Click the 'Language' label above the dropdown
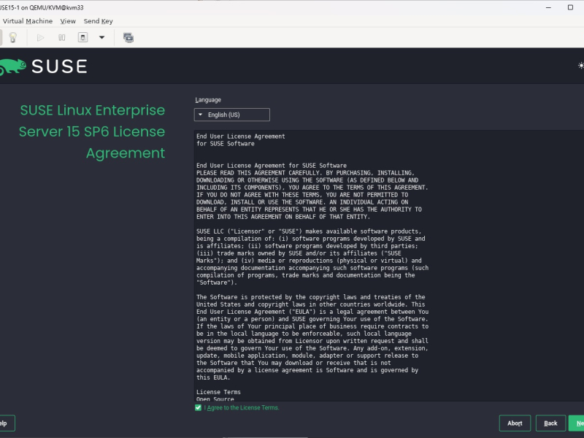Viewport: 584px width, 438px height. 208,100
